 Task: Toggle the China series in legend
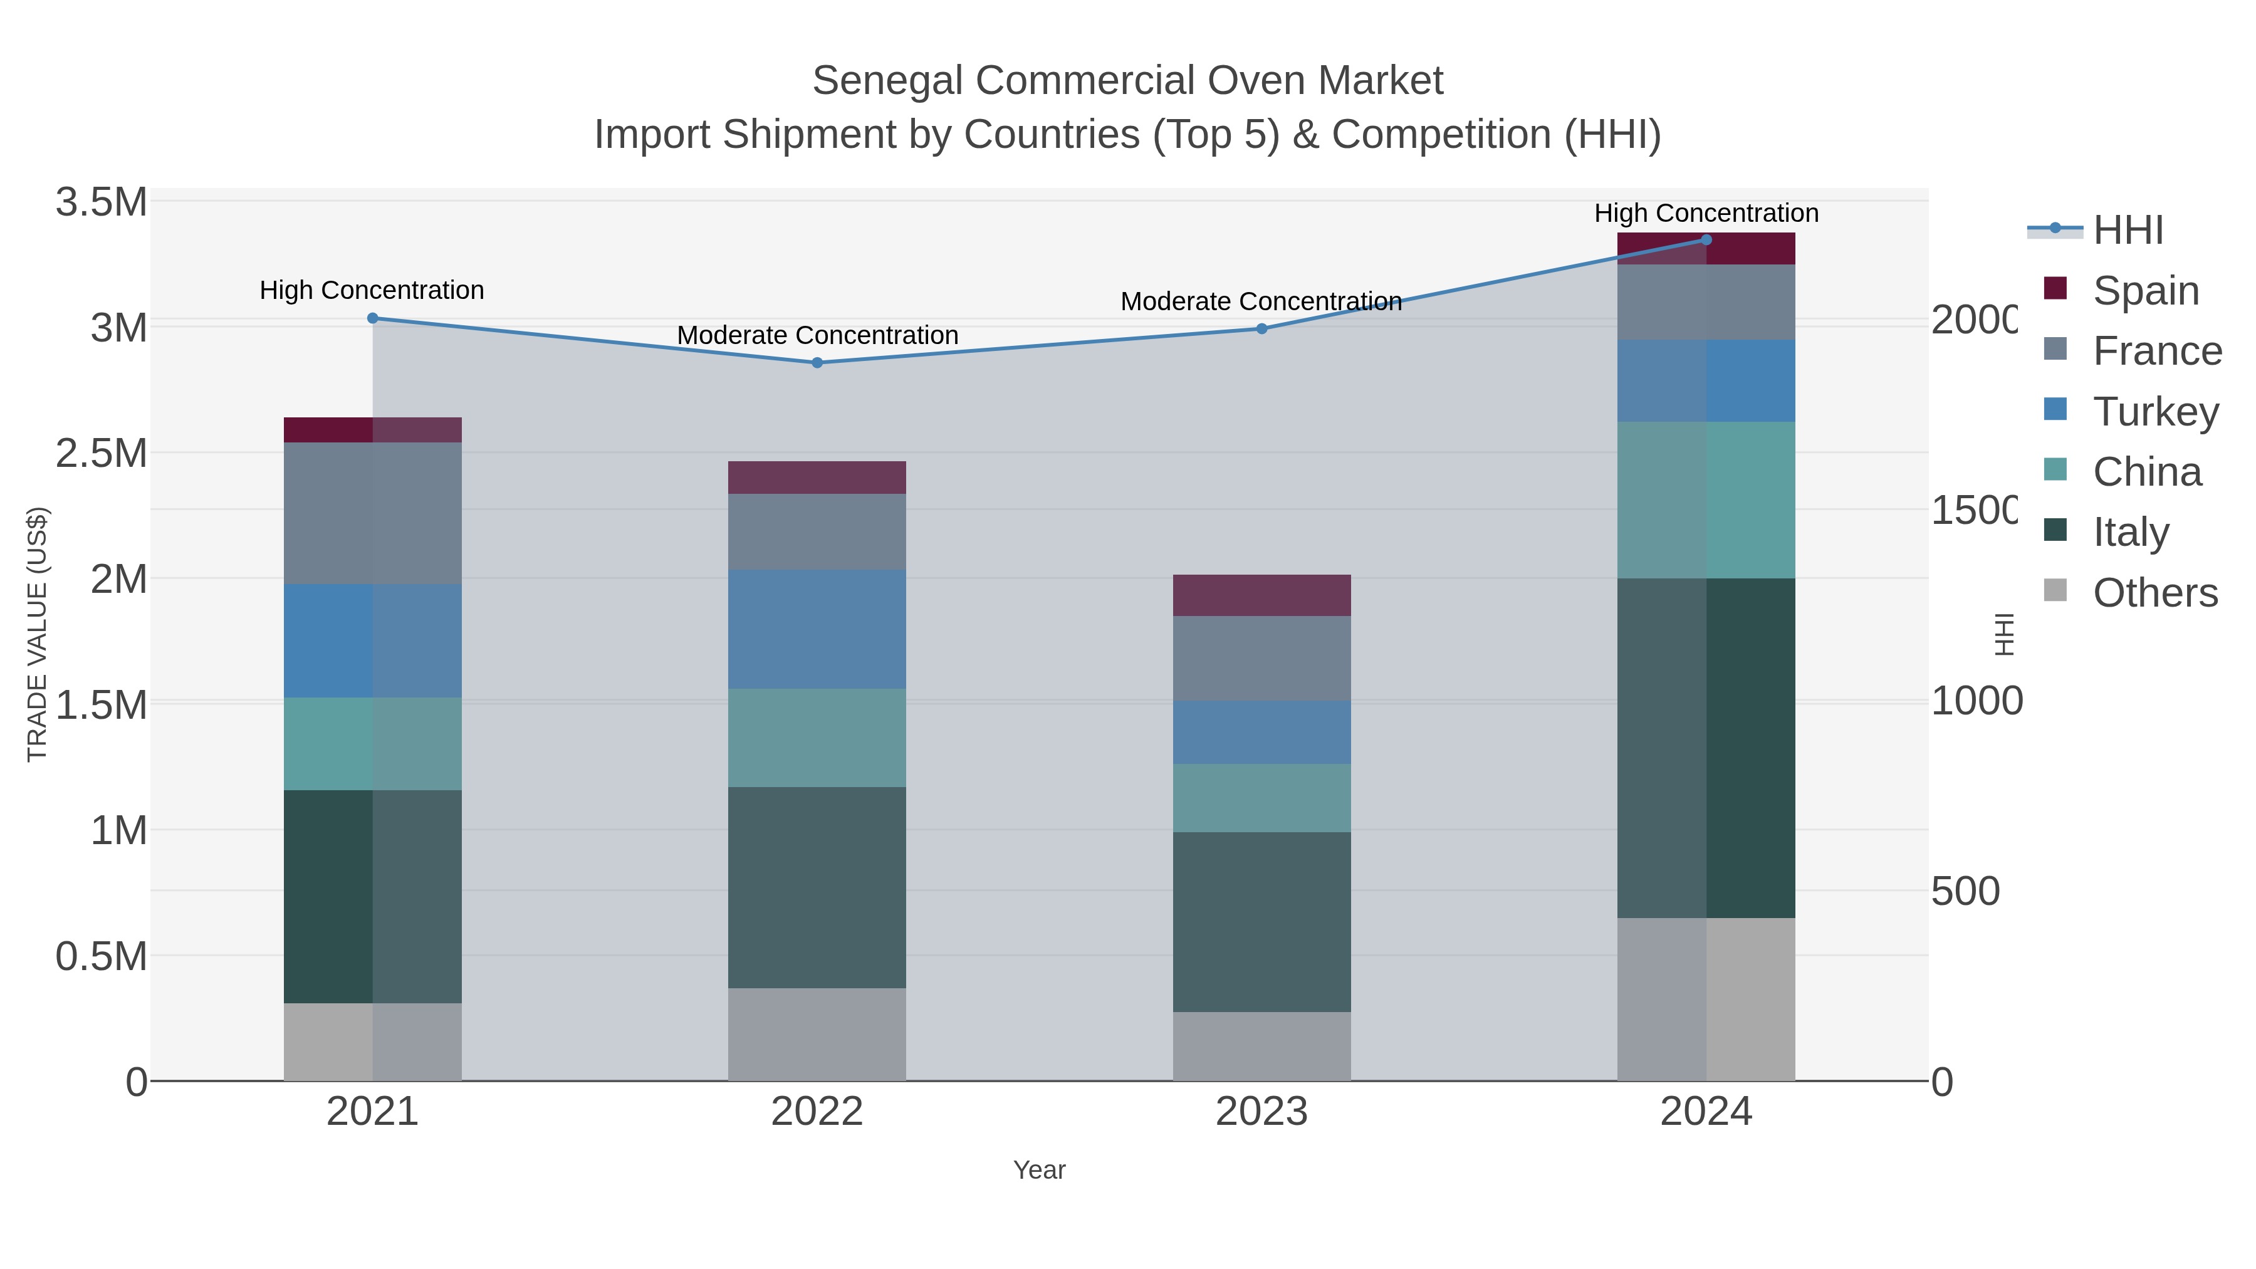tap(2123, 471)
